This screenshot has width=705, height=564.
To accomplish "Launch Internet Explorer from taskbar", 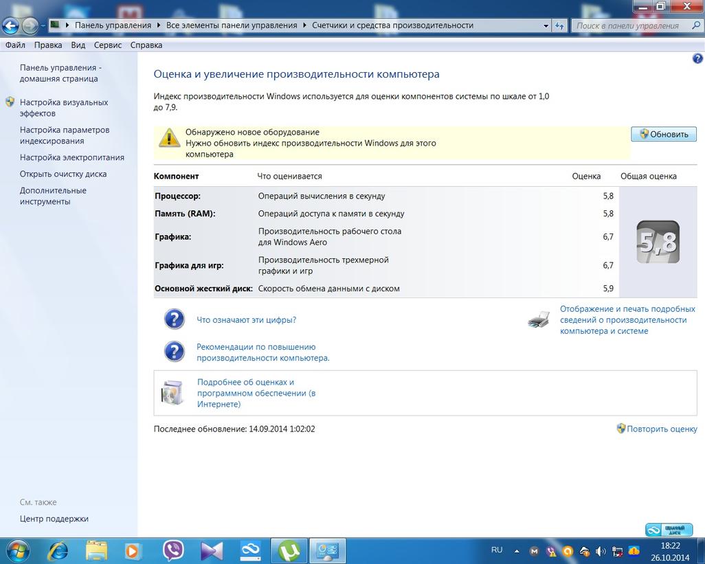I will 58,550.
